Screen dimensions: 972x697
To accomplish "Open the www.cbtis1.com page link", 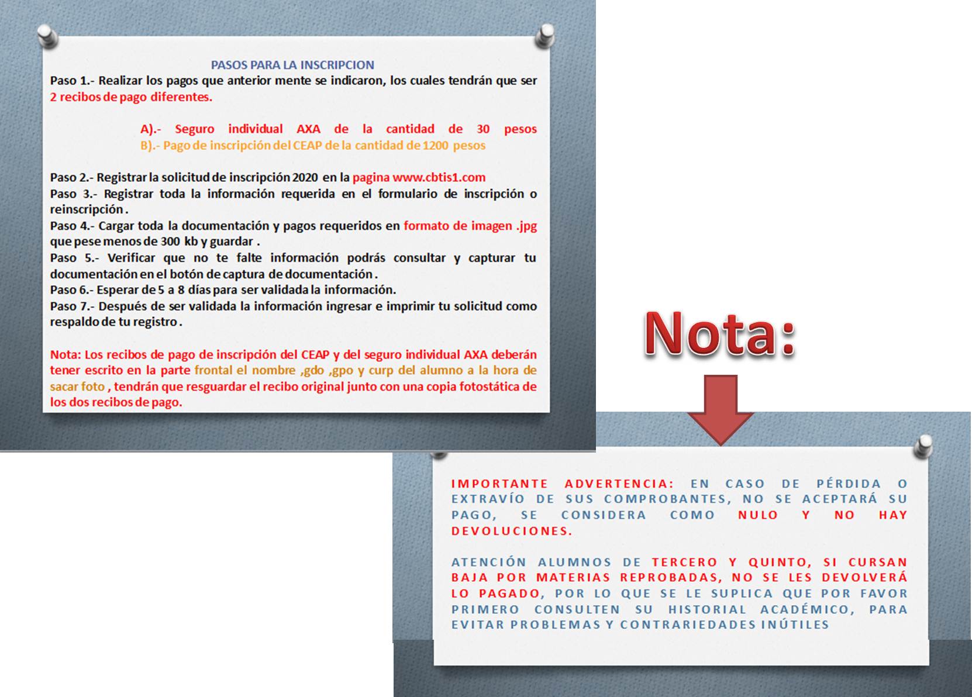I will (x=439, y=177).
